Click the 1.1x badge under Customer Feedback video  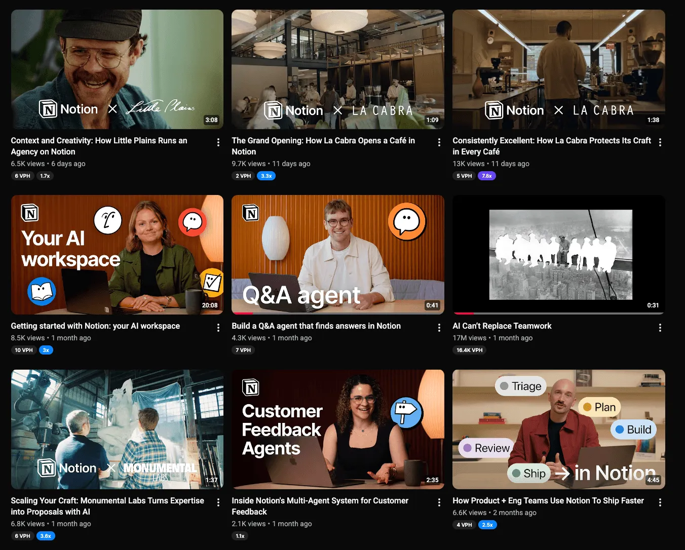[240, 536]
